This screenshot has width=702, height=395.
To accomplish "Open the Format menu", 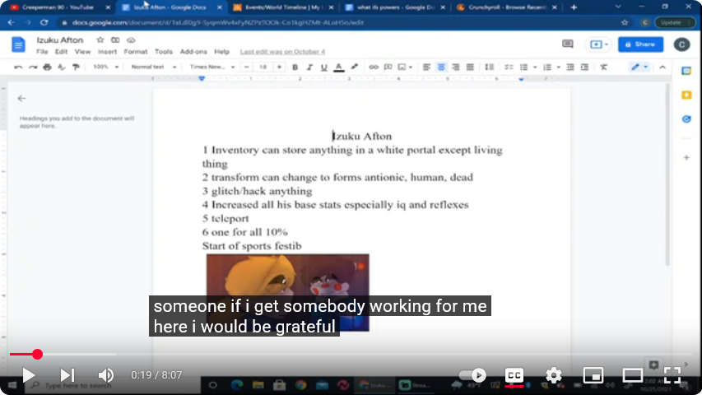I will [x=136, y=52].
